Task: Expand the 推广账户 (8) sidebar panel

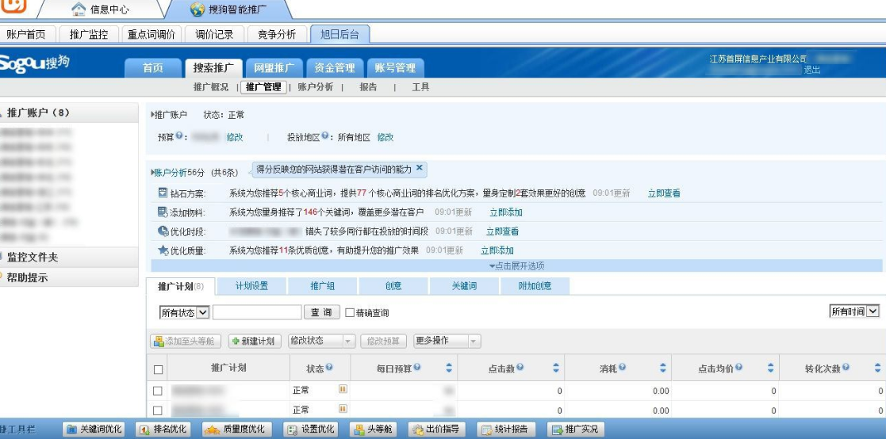Action: (x=69, y=113)
